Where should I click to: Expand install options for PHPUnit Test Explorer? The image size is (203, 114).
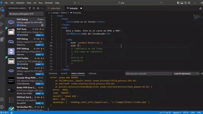(43, 103)
